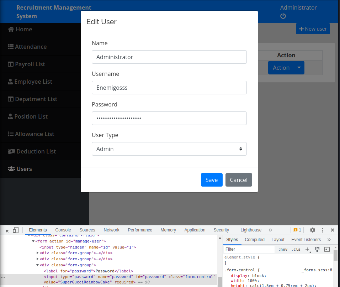Open the User Type dropdown
Viewport: 340px width, 287px height.
pyautogui.click(x=169, y=149)
